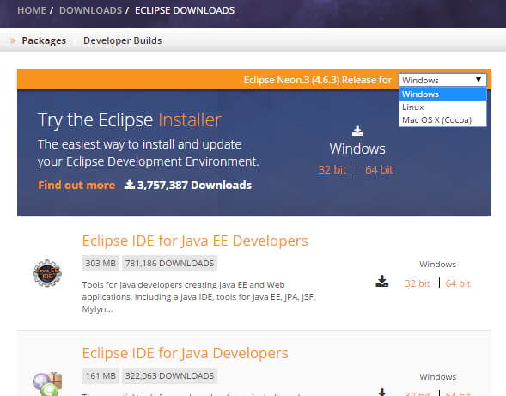Screen dimensions: 506x396
Task: Choose Linux from the platform list
Action: pyautogui.click(x=442, y=107)
